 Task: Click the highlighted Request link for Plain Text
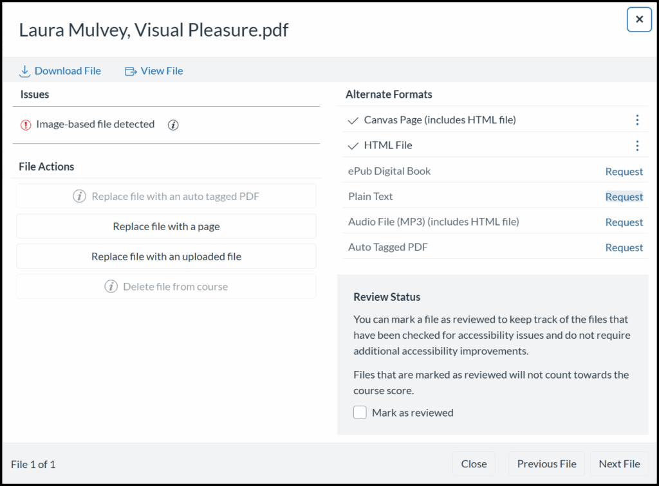[624, 196]
